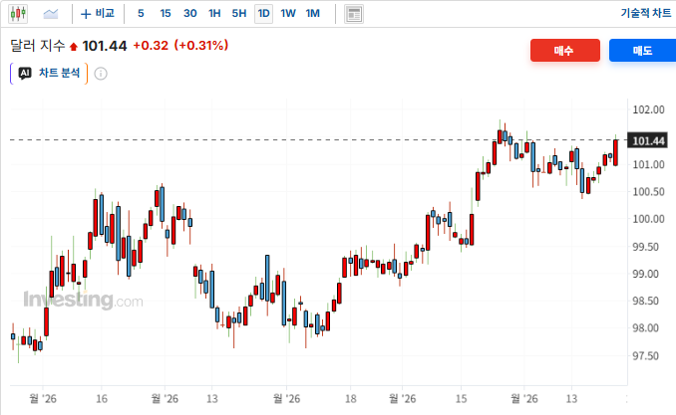This screenshot has width=676, height=415.
Task: Click the 99.00 price axis label
Action: (x=645, y=274)
